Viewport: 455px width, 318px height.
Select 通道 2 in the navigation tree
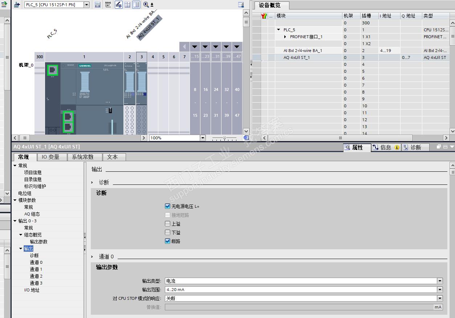click(x=36, y=276)
